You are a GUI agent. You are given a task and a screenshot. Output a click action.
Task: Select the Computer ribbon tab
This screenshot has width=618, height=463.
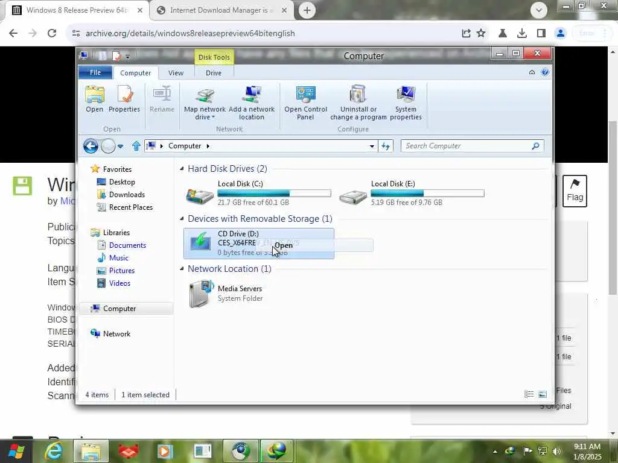(136, 73)
